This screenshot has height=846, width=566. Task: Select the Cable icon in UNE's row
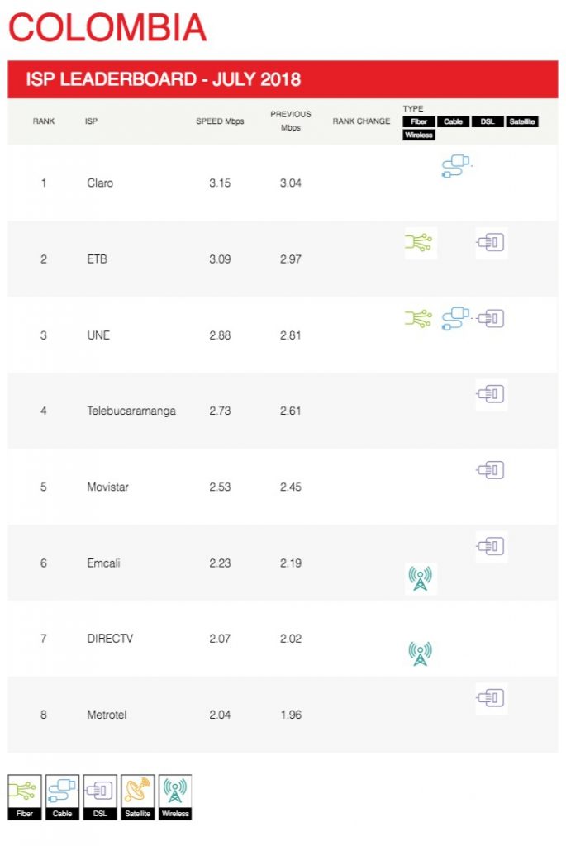click(456, 318)
